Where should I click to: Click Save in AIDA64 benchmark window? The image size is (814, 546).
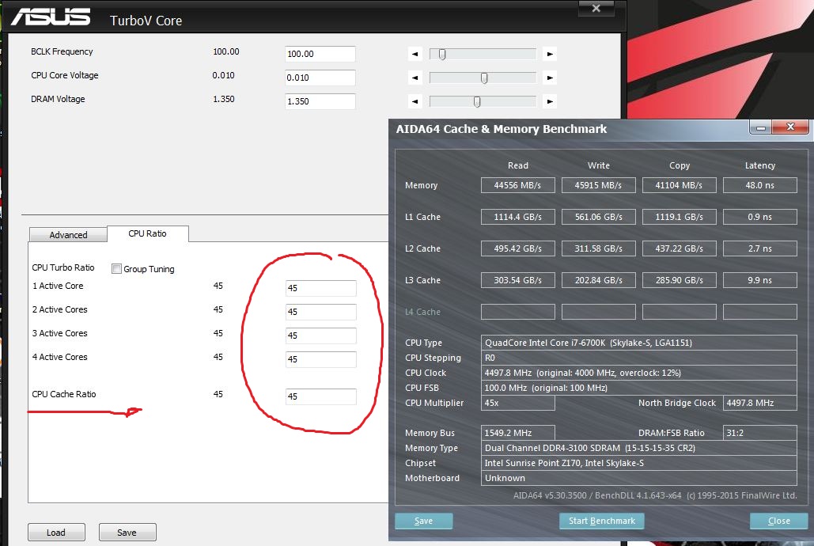coord(424,521)
